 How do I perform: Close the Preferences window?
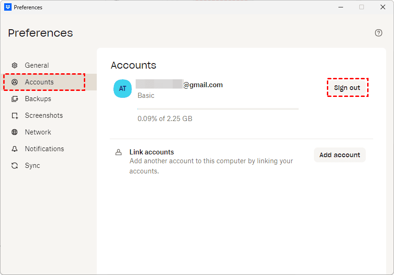[383, 7]
